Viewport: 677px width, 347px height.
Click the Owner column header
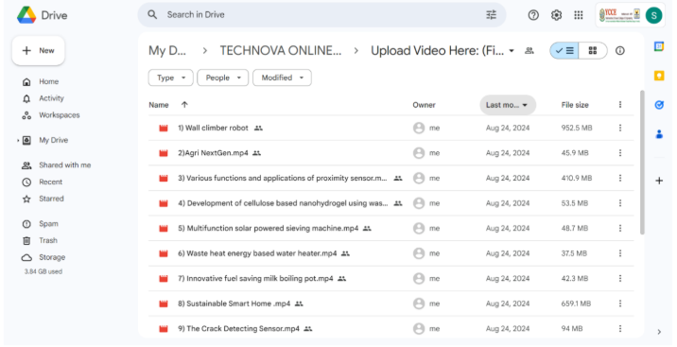point(424,105)
